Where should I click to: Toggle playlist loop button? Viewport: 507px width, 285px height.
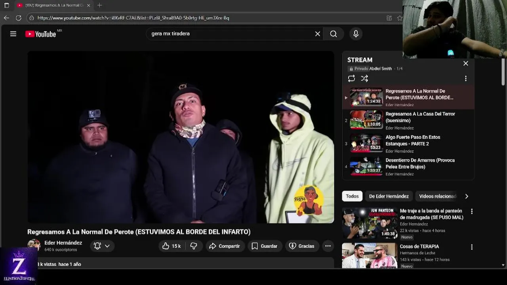coord(351,78)
